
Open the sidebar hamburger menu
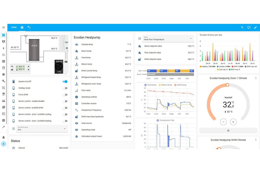4,27
